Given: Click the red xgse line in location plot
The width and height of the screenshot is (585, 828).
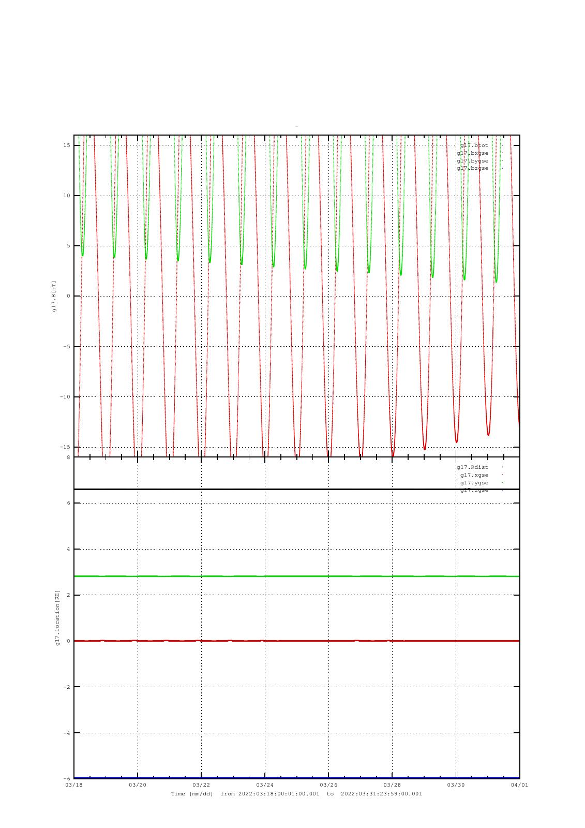Looking at the screenshot, I should click(x=297, y=641).
